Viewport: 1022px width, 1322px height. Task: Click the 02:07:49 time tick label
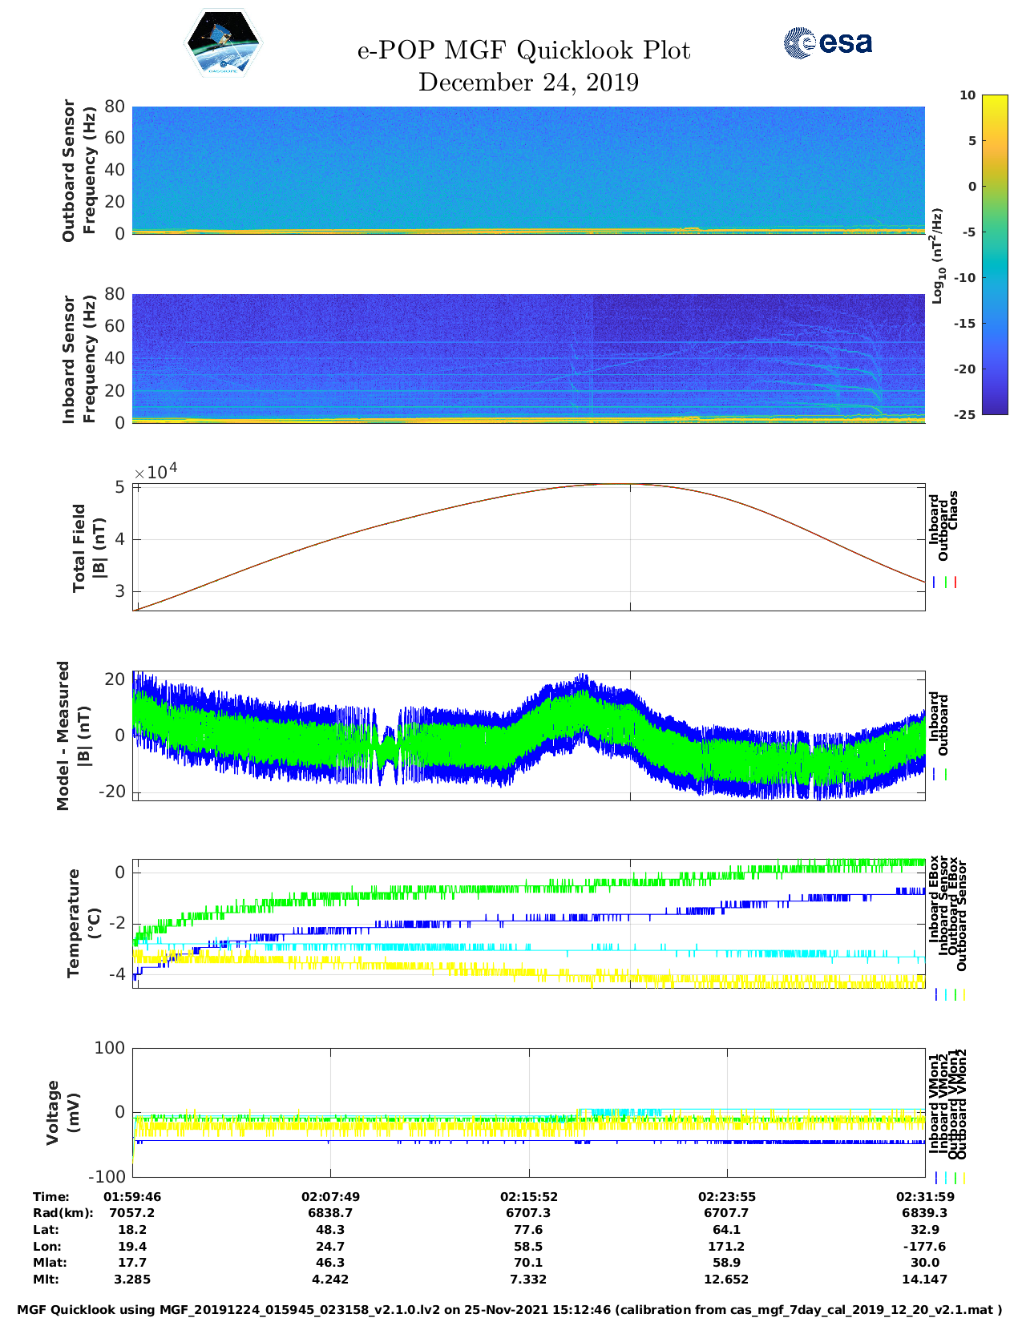330,1196
